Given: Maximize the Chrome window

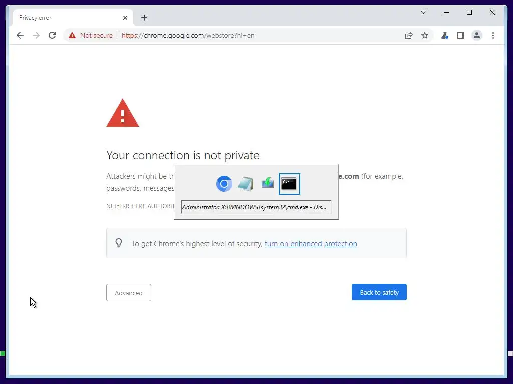Looking at the screenshot, I should [469, 12].
